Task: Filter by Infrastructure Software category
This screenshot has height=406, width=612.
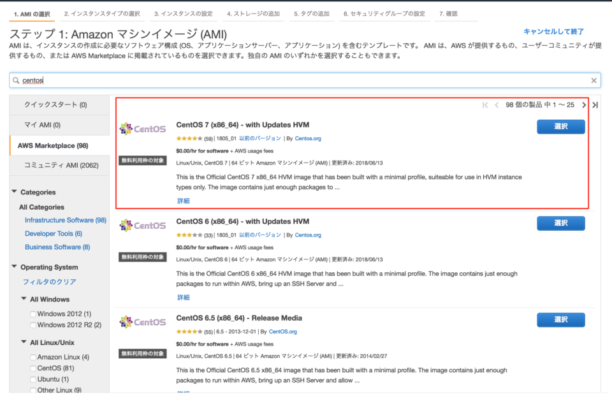Action: tap(66, 220)
